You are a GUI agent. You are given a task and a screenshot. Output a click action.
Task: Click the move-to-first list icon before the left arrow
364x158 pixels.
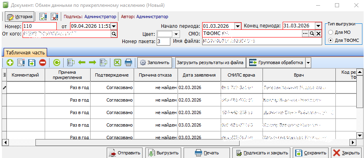tap(71, 62)
